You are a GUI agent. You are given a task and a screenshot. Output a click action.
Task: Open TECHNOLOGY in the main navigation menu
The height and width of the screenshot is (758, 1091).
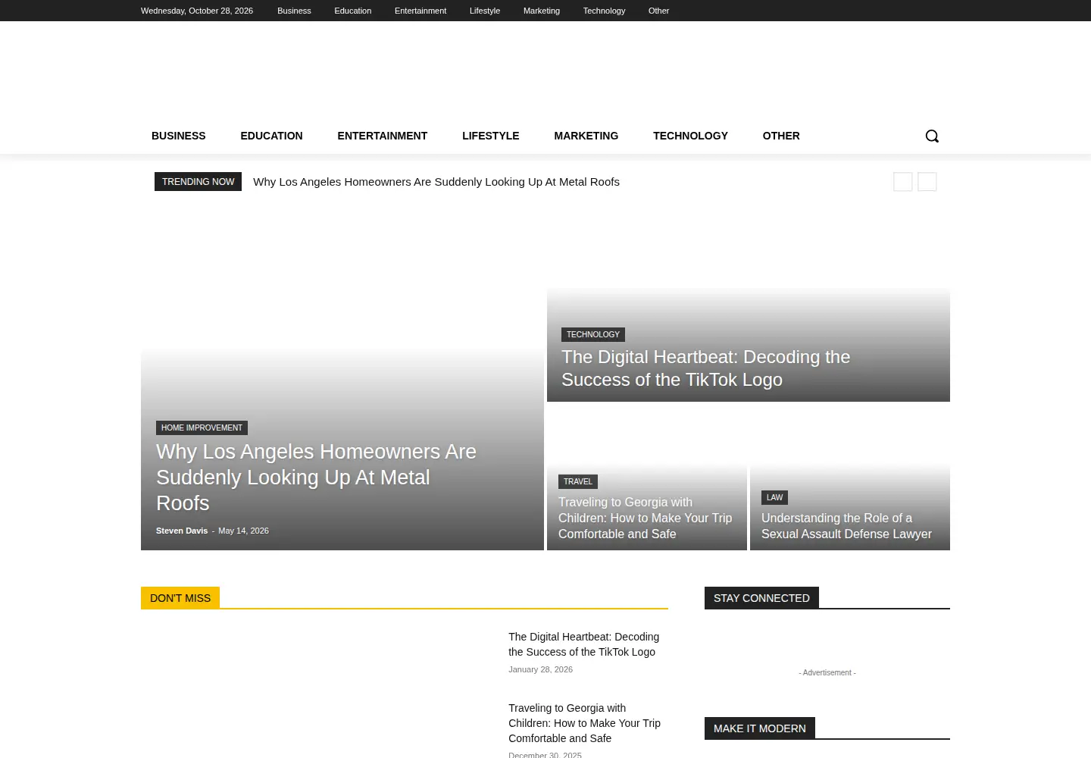click(690, 136)
